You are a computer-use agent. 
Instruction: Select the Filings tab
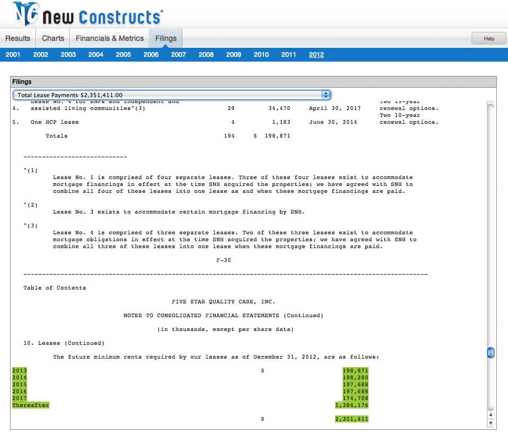(166, 38)
